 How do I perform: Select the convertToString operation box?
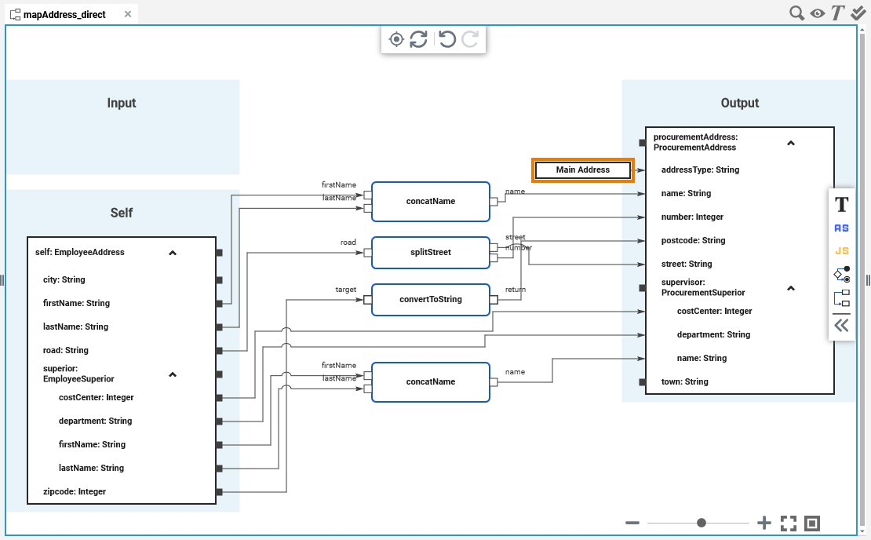(x=431, y=300)
